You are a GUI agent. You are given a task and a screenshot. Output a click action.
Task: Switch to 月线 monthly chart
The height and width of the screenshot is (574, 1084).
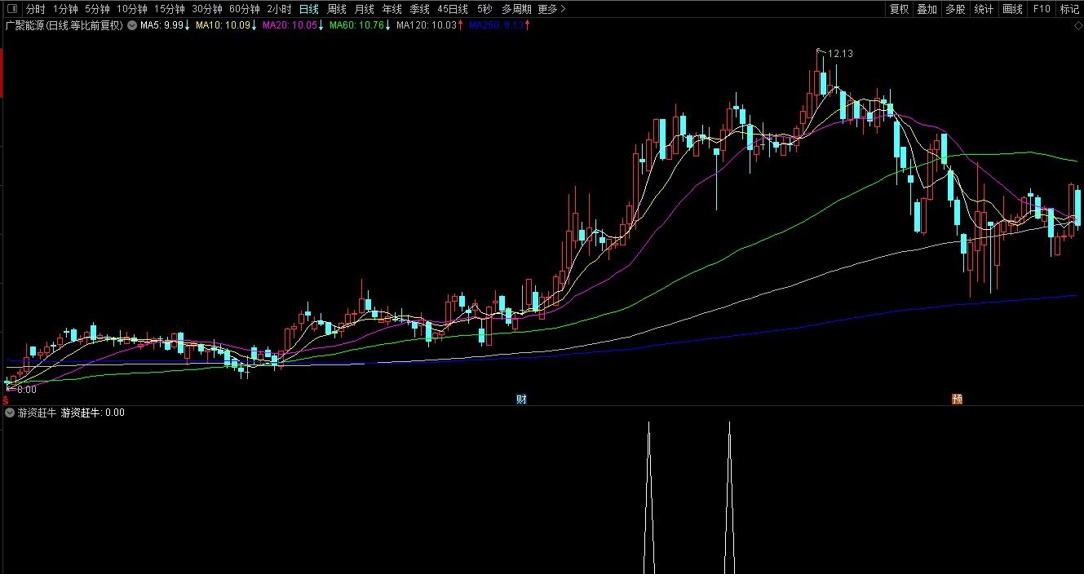pyautogui.click(x=364, y=10)
